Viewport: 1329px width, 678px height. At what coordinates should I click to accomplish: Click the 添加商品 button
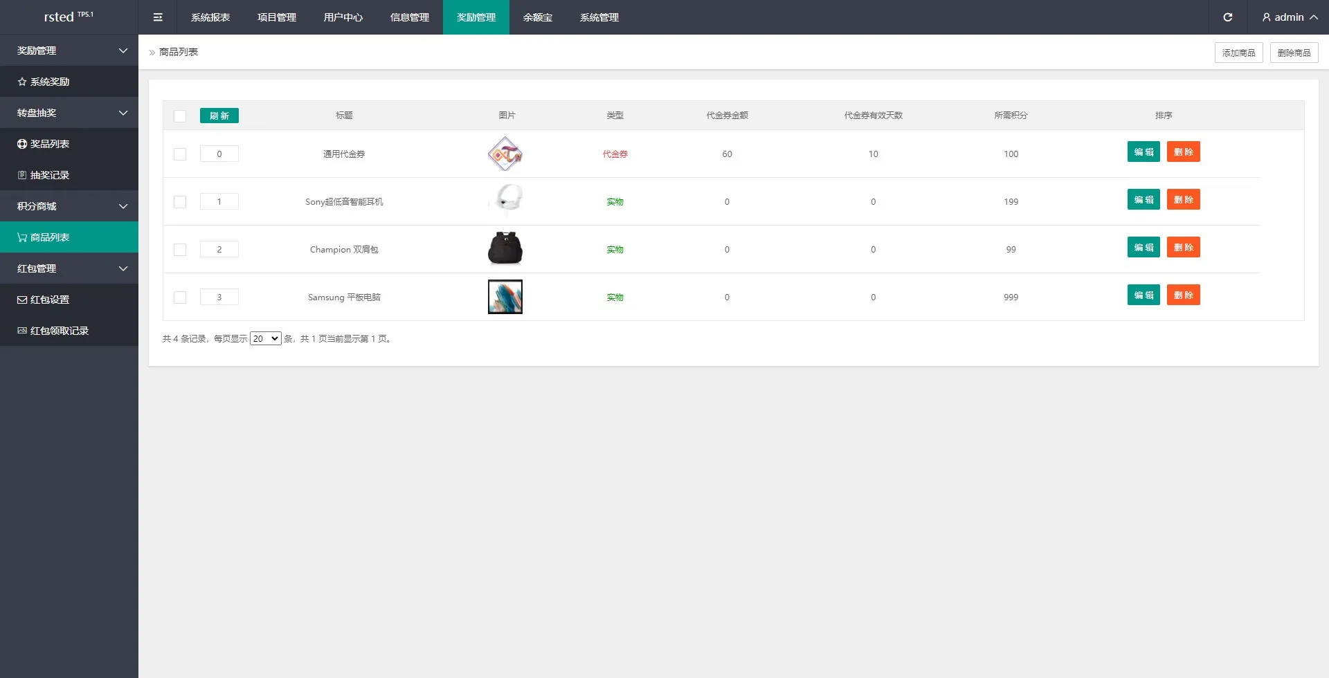pos(1238,53)
